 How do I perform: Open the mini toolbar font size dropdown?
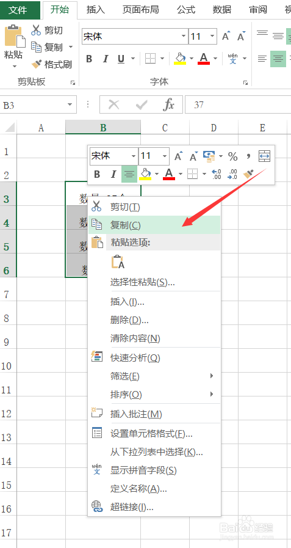click(x=165, y=156)
